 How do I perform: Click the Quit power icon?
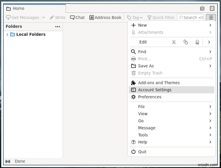click(x=133, y=152)
